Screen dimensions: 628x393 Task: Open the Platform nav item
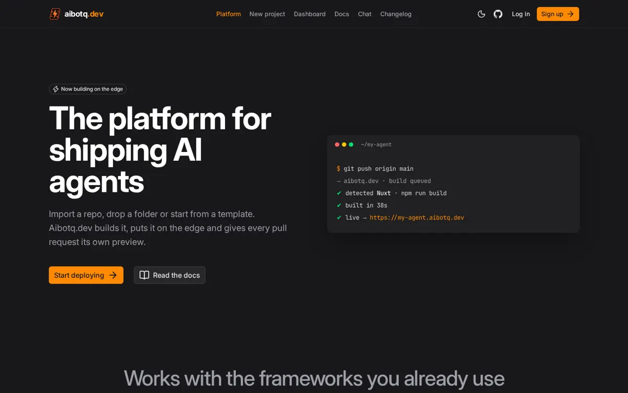[x=229, y=14]
